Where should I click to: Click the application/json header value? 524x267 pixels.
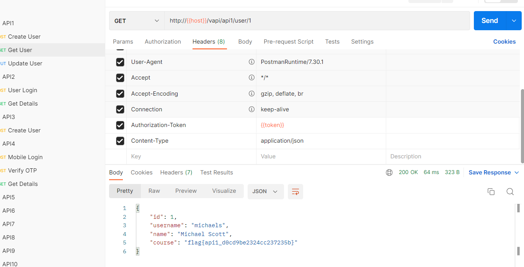click(282, 141)
